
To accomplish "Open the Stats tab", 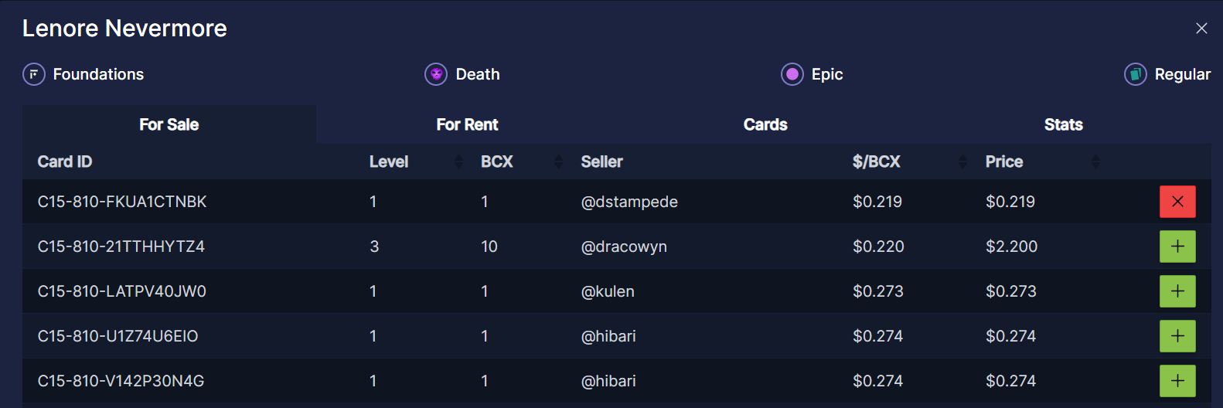I will tap(1063, 124).
